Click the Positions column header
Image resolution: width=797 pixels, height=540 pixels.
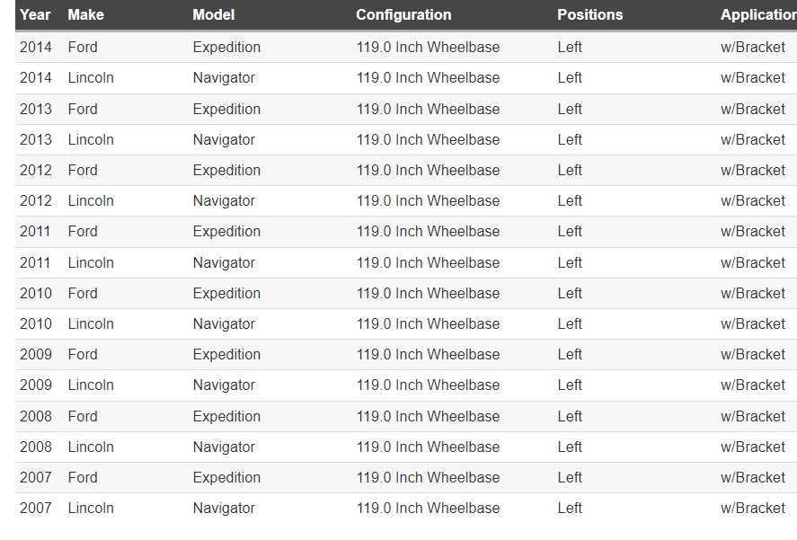point(589,14)
